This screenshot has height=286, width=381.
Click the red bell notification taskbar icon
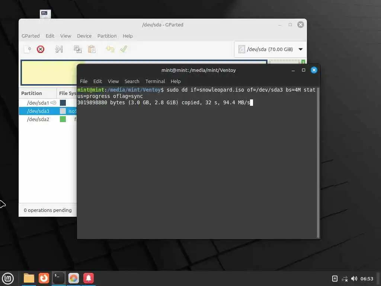point(89,278)
